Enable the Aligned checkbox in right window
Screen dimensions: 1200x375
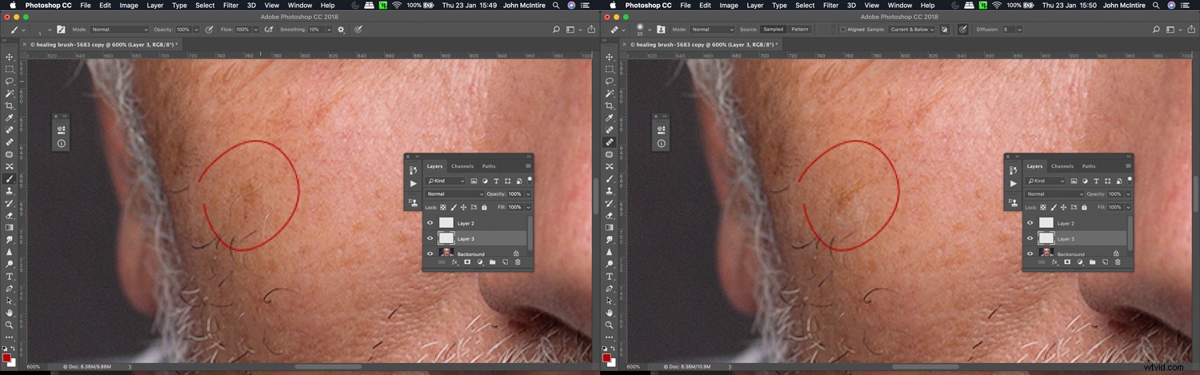pos(843,30)
